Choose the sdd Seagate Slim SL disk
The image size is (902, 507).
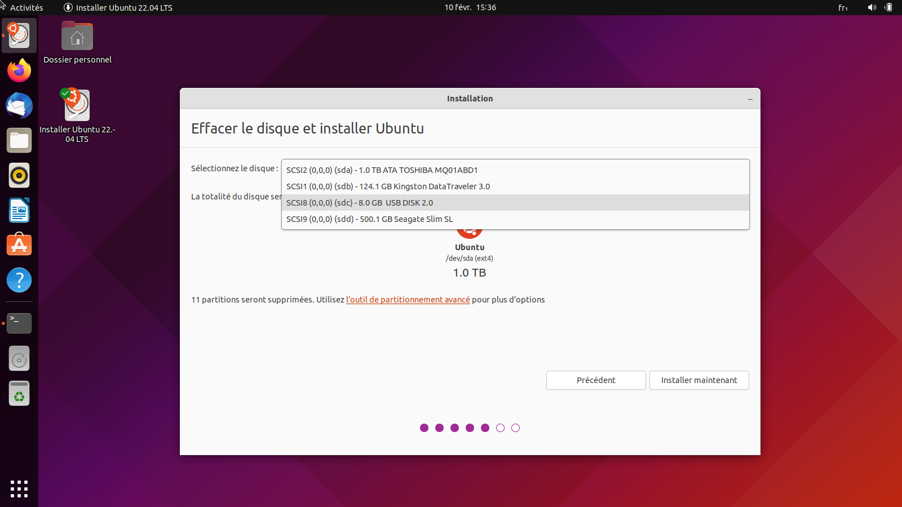click(x=515, y=219)
